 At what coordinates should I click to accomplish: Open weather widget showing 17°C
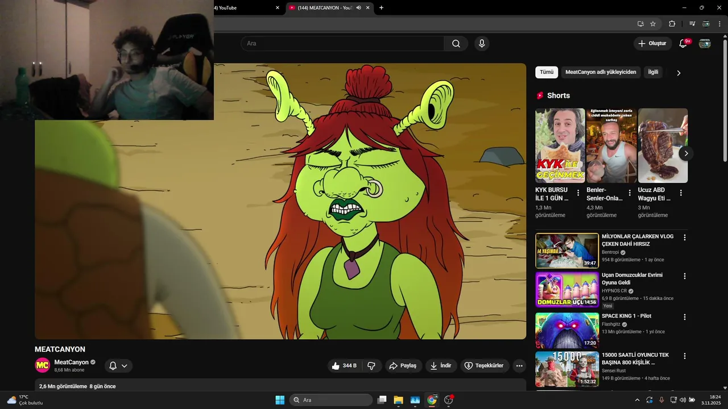pyautogui.click(x=25, y=400)
